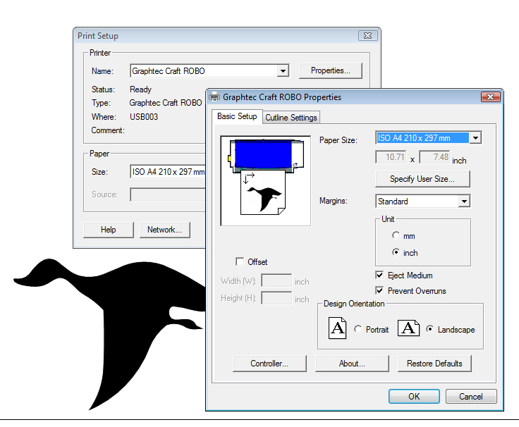This screenshot has width=519, height=427.
Task: Click the USB003 text in Print Setup
Action: click(144, 117)
